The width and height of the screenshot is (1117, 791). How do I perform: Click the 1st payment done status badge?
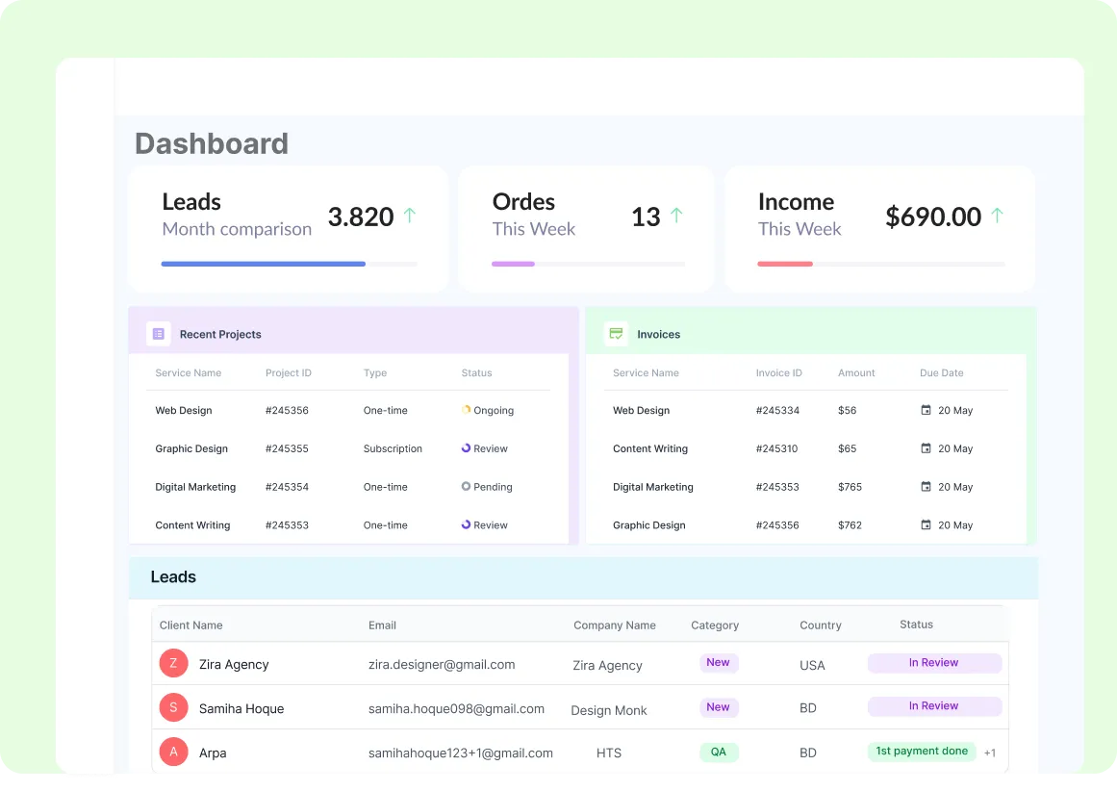(921, 752)
